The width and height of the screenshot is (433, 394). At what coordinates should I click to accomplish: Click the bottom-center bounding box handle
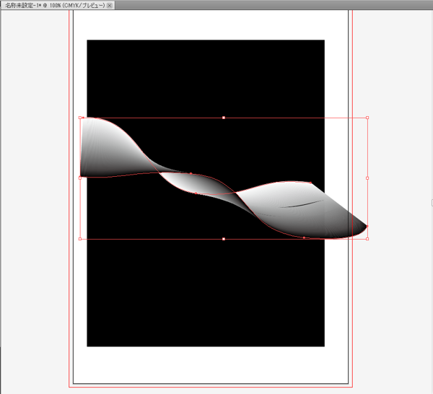(x=224, y=239)
